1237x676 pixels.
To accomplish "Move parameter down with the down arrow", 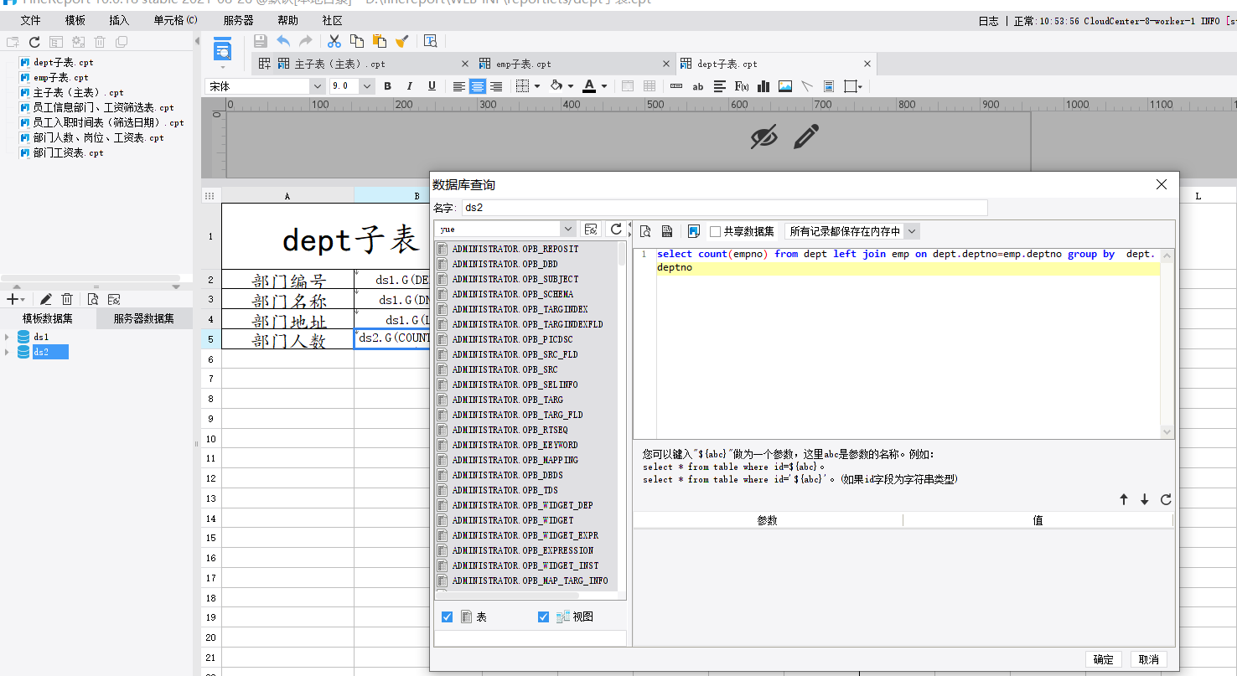I will 1145,499.
